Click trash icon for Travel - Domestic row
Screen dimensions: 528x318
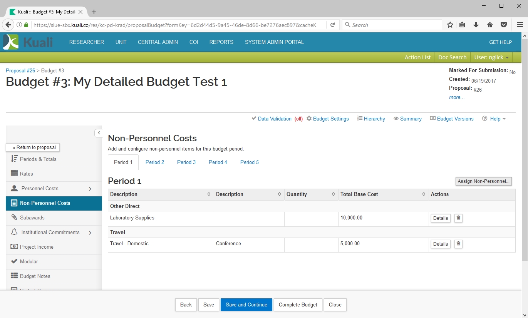[458, 244]
